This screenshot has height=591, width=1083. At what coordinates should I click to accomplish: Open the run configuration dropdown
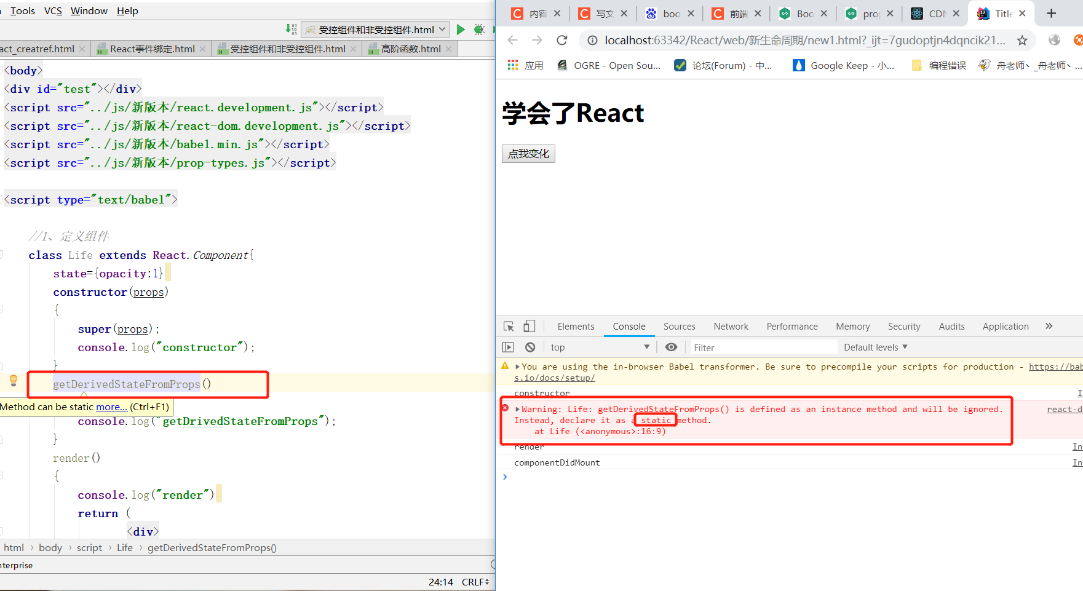point(375,30)
